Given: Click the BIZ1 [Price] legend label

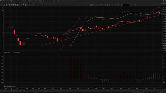Looking at the screenshot, I should (x=7, y=52).
